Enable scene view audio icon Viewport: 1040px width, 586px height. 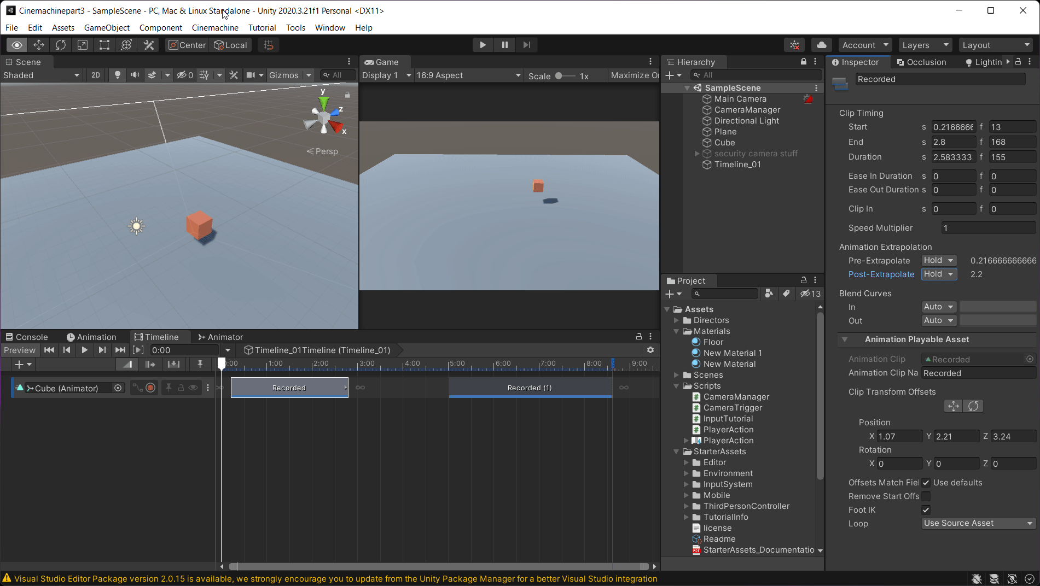135,75
